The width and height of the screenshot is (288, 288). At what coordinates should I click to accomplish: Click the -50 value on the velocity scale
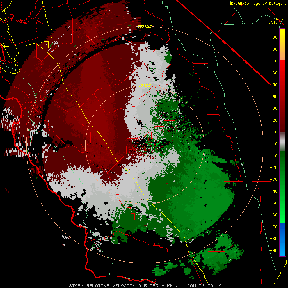pyautogui.click(x=274, y=203)
